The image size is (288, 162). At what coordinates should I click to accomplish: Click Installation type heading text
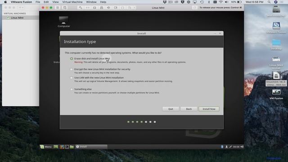(80, 42)
